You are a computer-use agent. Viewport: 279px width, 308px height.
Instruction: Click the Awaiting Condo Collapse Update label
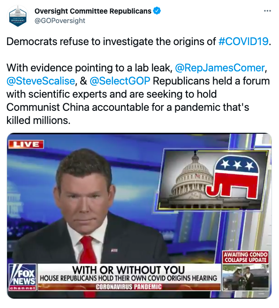click(245, 257)
